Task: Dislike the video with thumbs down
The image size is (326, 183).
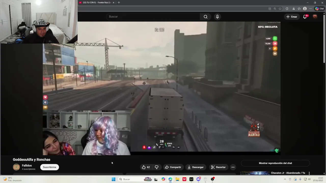Action: click(x=157, y=167)
